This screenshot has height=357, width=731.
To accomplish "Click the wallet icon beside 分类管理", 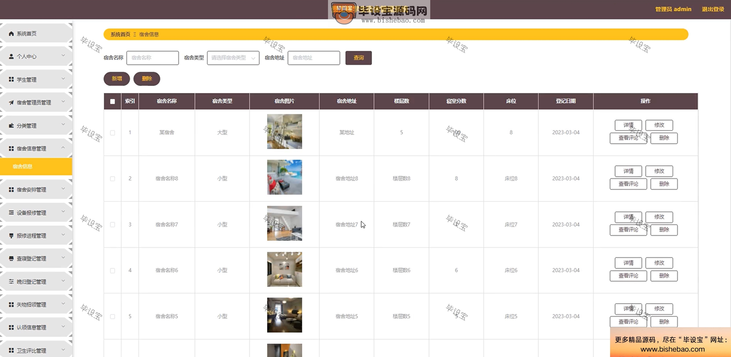I will 11,125.
